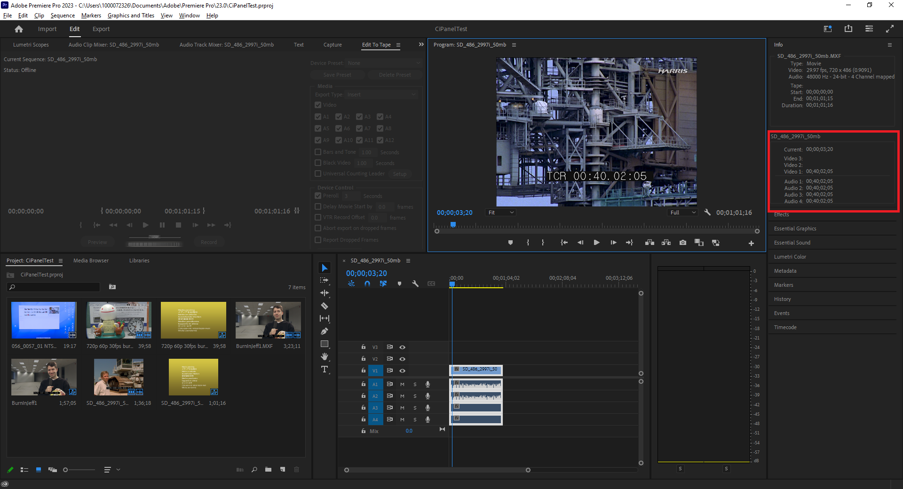Open the Button Editor plus icon
This screenshot has height=489, width=903.
point(751,243)
